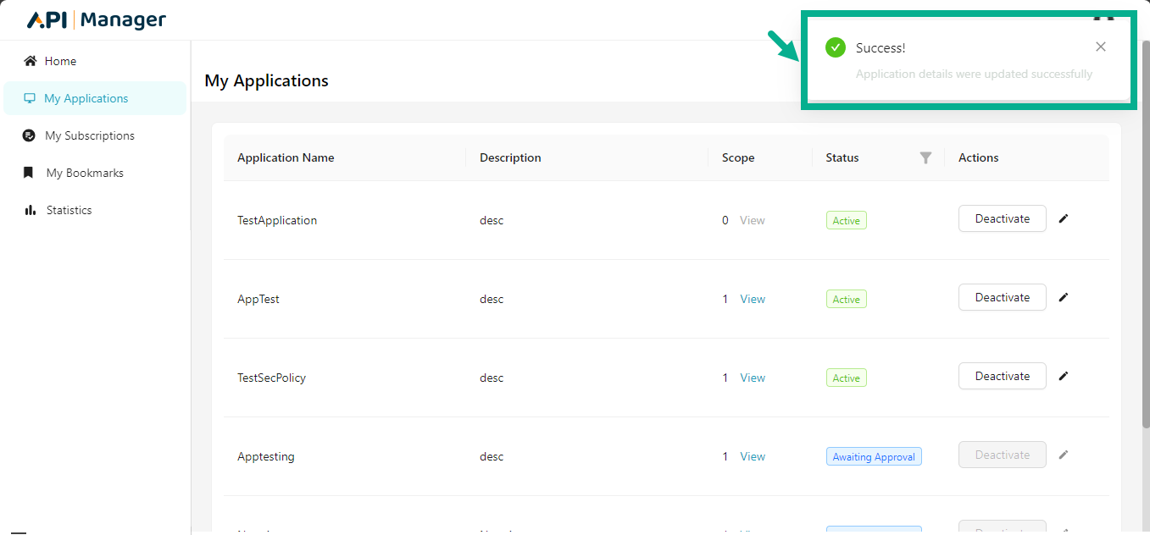Open the Statistics menu item
Image resolution: width=1150 pixels, height=535 pixels.
point(69,210)
